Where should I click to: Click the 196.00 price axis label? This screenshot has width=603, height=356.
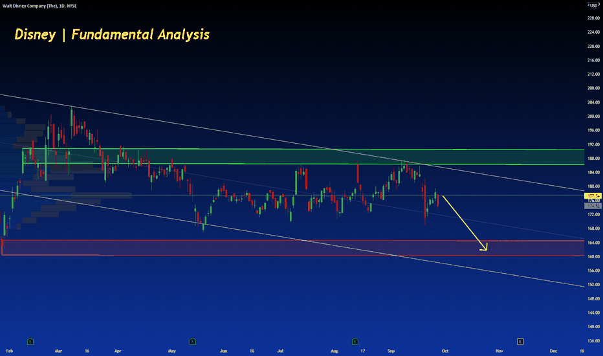click(593, 131)
